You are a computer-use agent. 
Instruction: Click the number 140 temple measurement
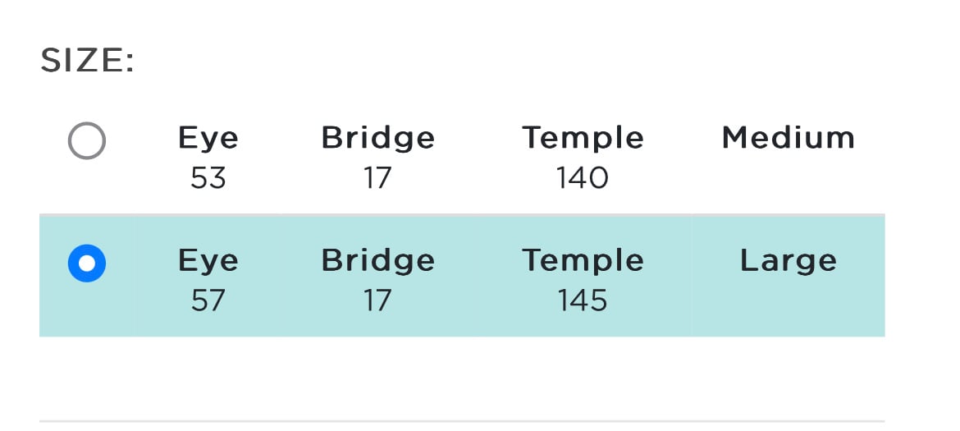pos(583,178)
